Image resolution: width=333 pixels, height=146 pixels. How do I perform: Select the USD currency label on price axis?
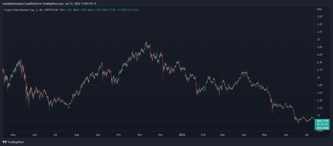tap(319, 9)
